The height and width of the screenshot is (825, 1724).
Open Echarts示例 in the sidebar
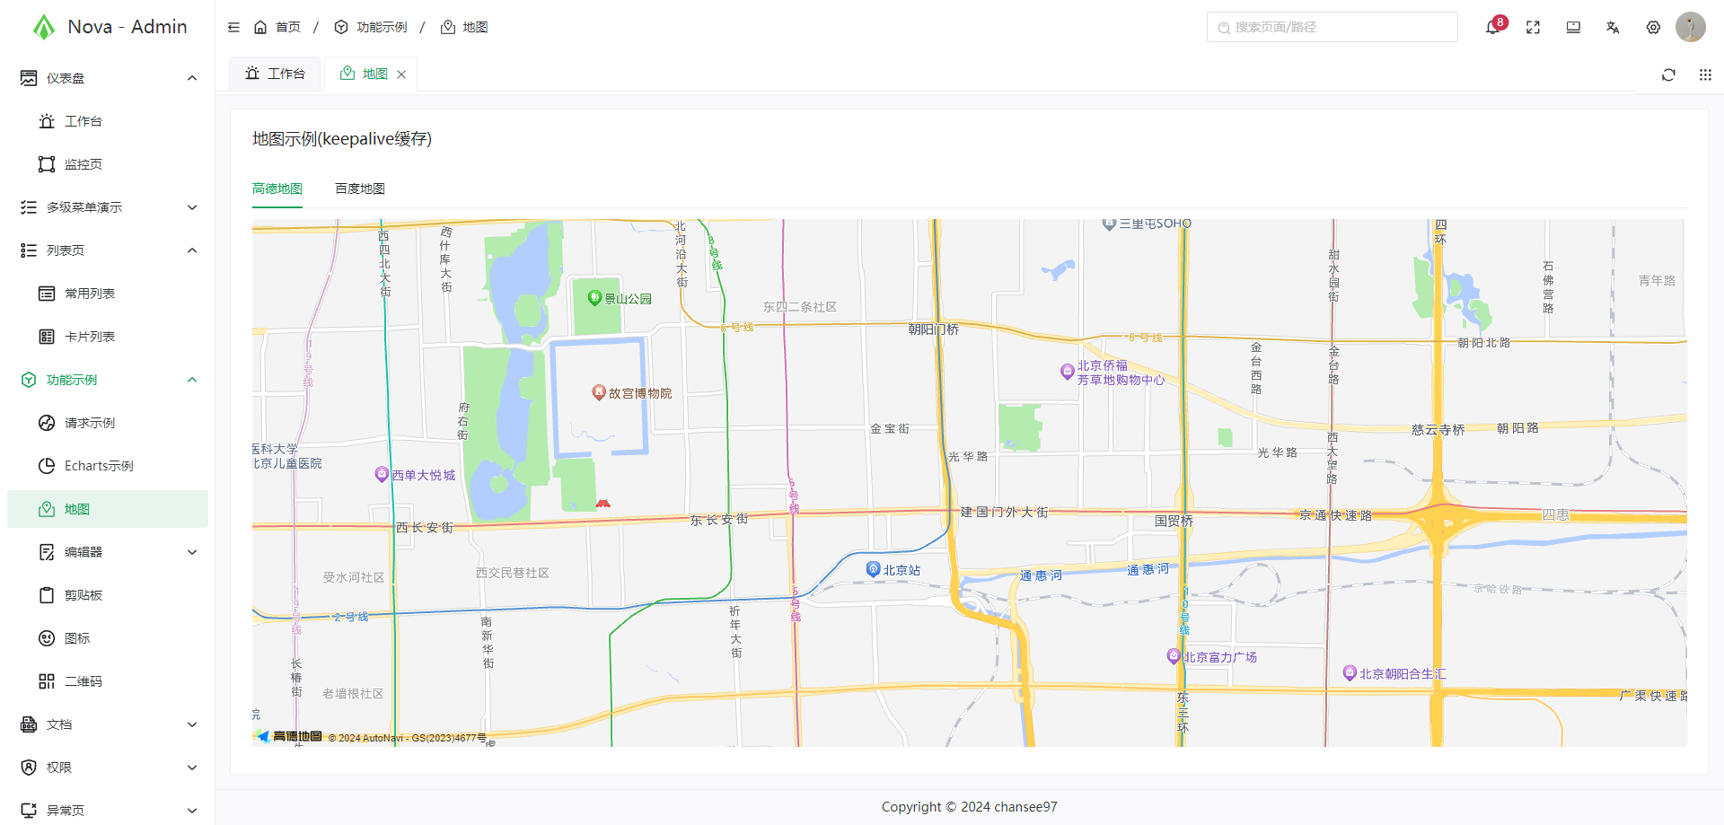pos(108,466)
